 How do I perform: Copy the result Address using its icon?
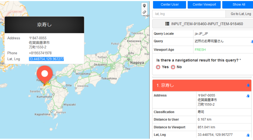248,96
